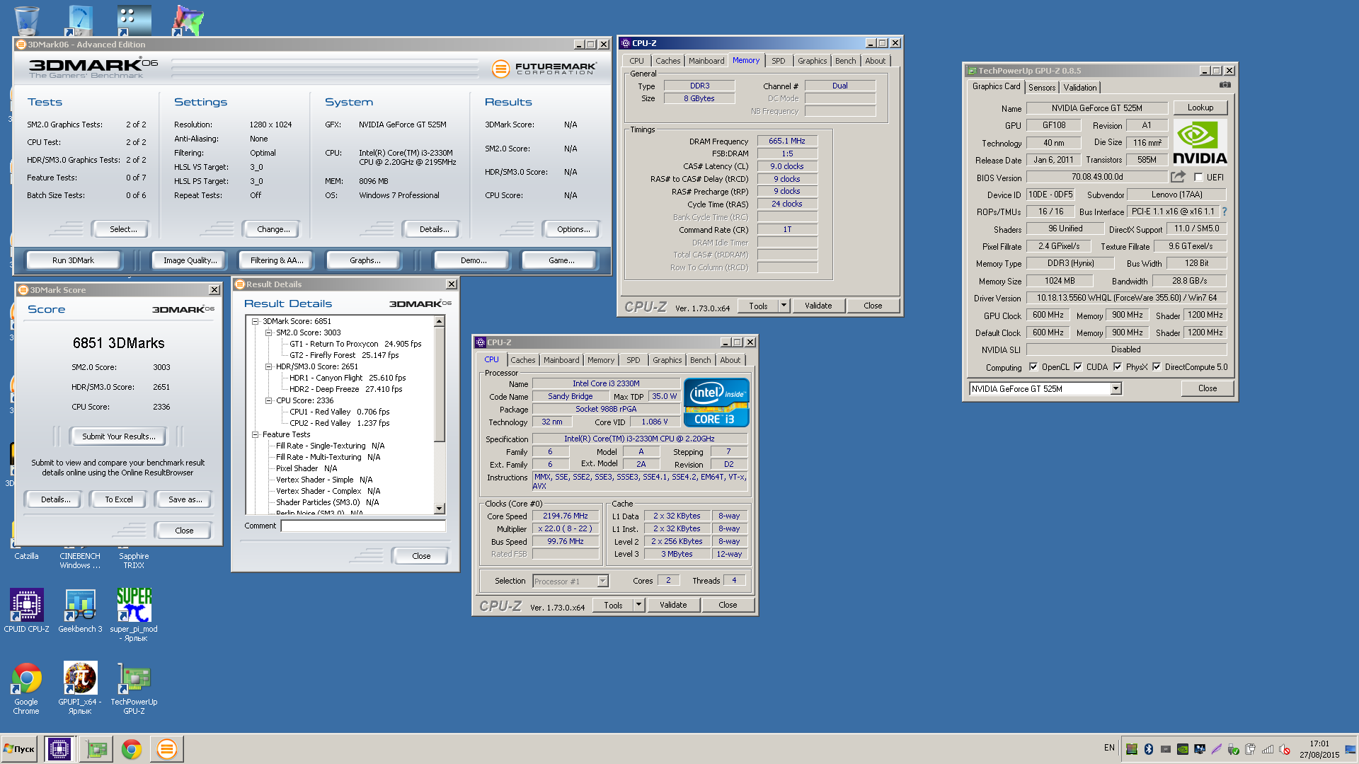This screenshot has height=764, width=1359.
Task: Click Submit Your Results button
Action: pyautogui.click(x=118, y=436)
